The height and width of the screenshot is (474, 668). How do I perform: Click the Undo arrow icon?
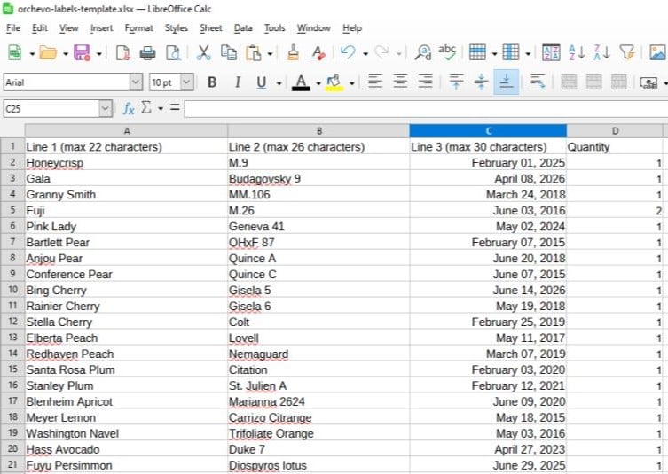point(348,53)
